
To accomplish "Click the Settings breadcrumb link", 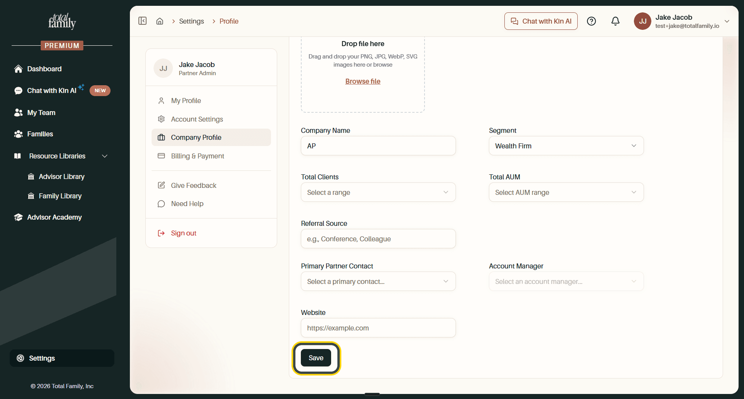I will [192, 21].
